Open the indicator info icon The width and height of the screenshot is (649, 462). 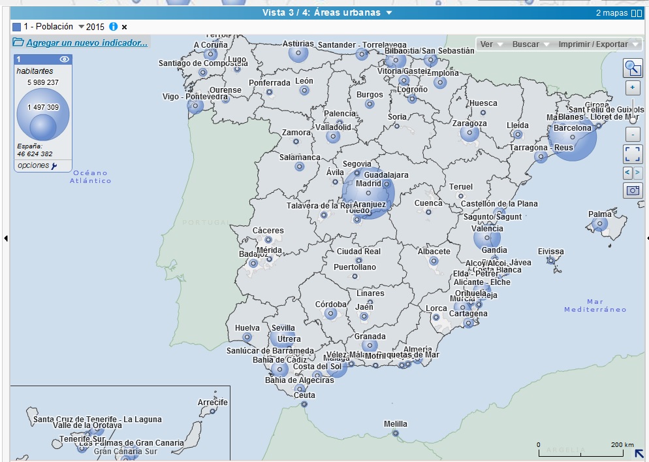pos(113,27)
